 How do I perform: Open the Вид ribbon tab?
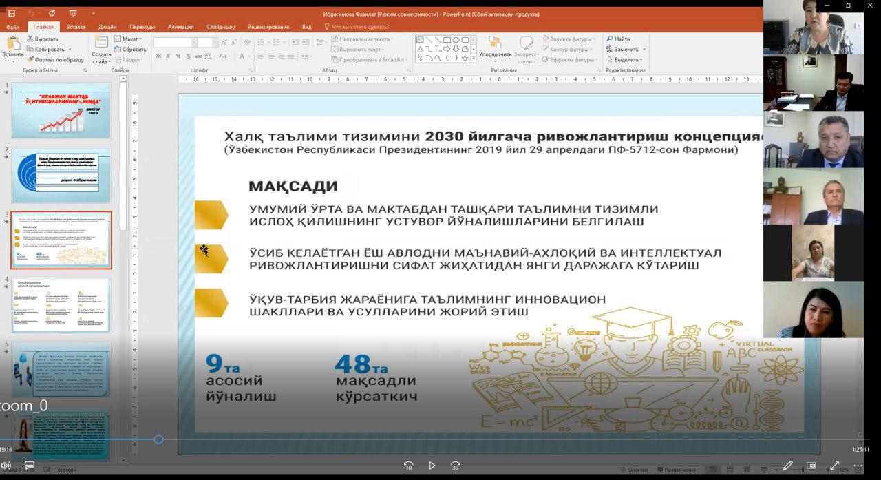pyautogui.click(x=306, y=27)
